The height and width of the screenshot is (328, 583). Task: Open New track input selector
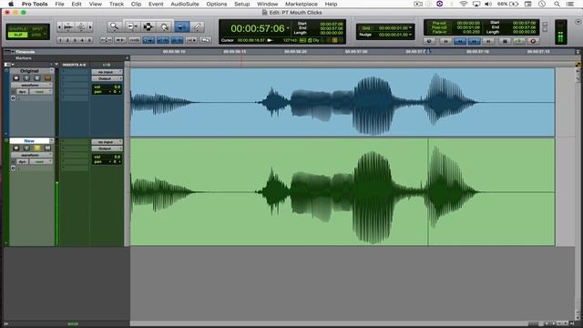tap(107, 142)
